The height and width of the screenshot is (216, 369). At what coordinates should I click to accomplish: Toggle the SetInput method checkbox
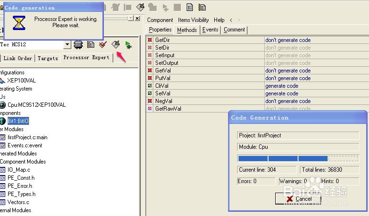point(150,55)
